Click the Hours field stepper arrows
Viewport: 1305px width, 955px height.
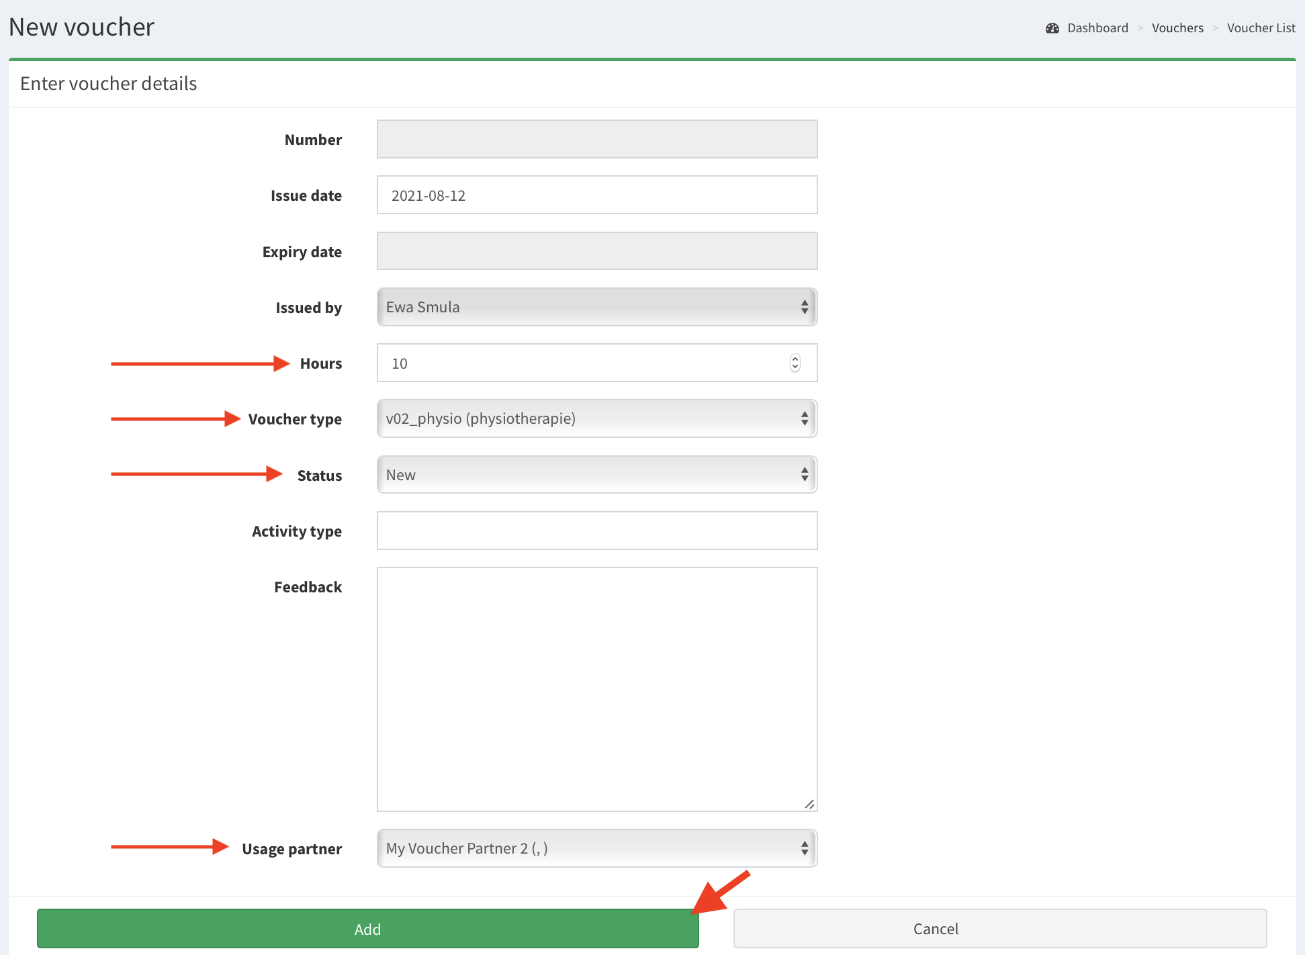click(795, 363)
